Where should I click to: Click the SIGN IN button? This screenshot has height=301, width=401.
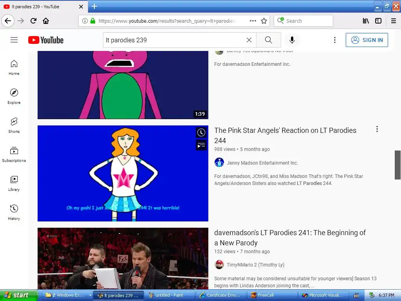(x=367, y=40)
